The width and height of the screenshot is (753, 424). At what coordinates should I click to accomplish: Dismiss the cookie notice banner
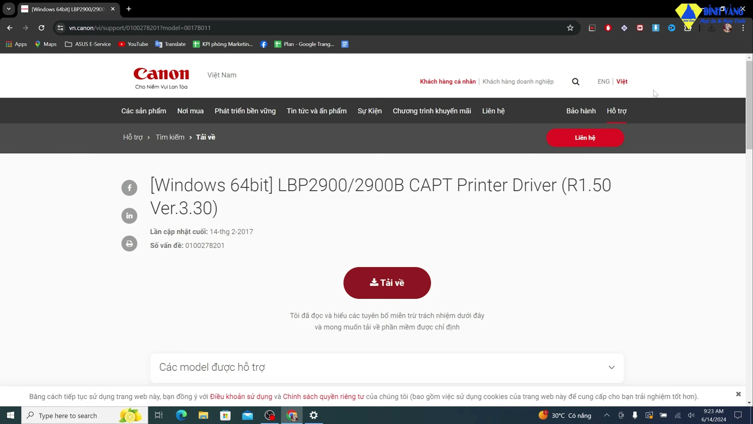click(x=738, y=394)
